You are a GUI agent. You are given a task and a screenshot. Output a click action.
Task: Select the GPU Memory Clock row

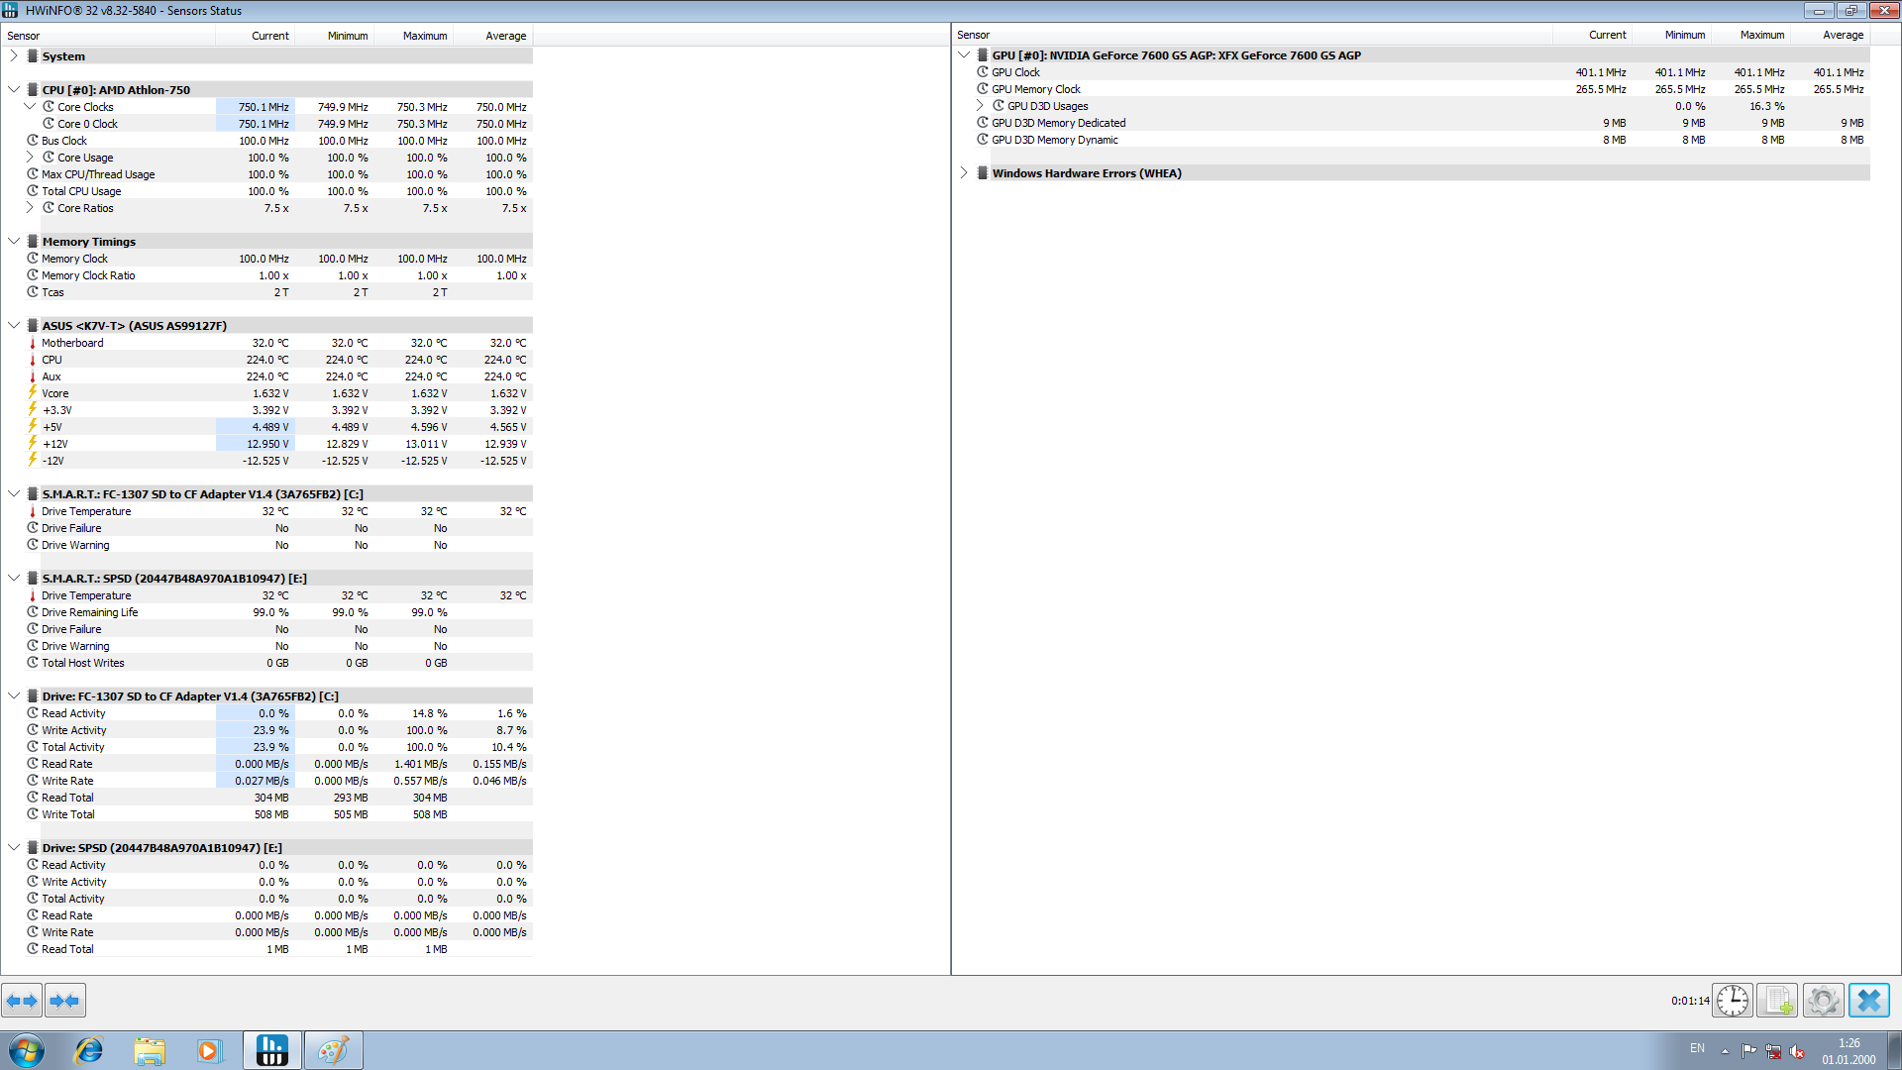click(x=1035, y=89)
